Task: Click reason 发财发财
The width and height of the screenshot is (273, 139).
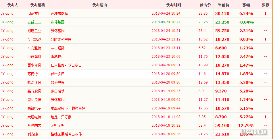Action: [x=57, y=126]
